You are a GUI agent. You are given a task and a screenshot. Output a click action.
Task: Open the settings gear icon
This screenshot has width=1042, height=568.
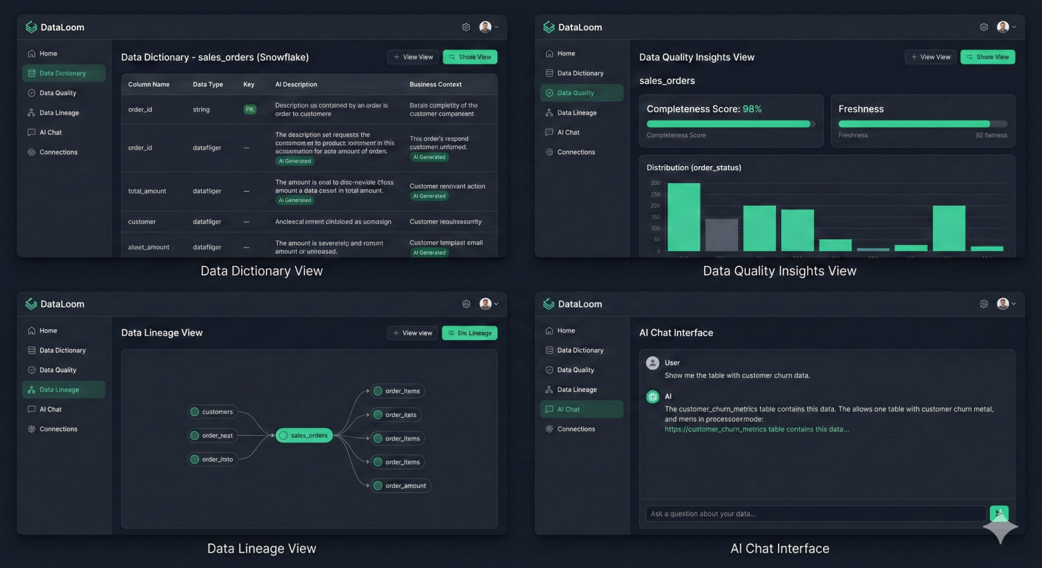pos(466,27)
